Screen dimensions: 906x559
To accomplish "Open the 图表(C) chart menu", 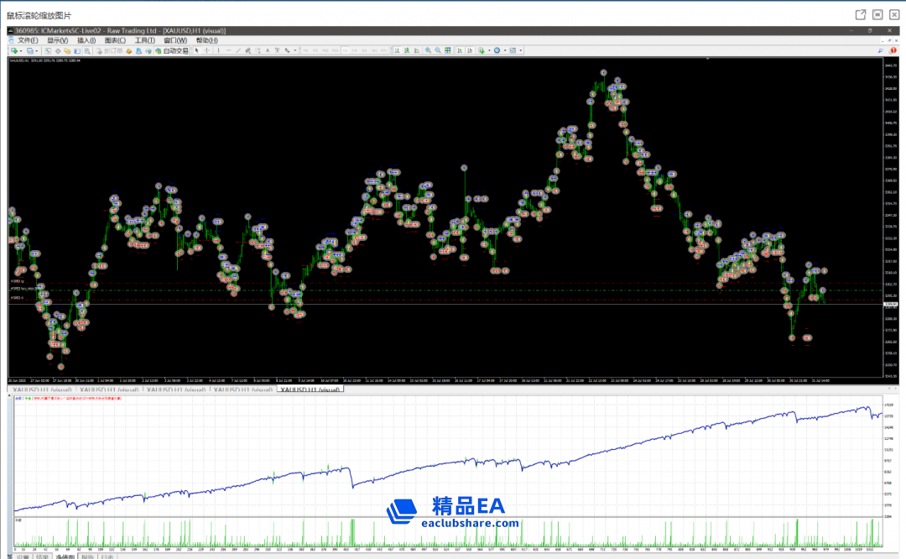I will 115,40.
